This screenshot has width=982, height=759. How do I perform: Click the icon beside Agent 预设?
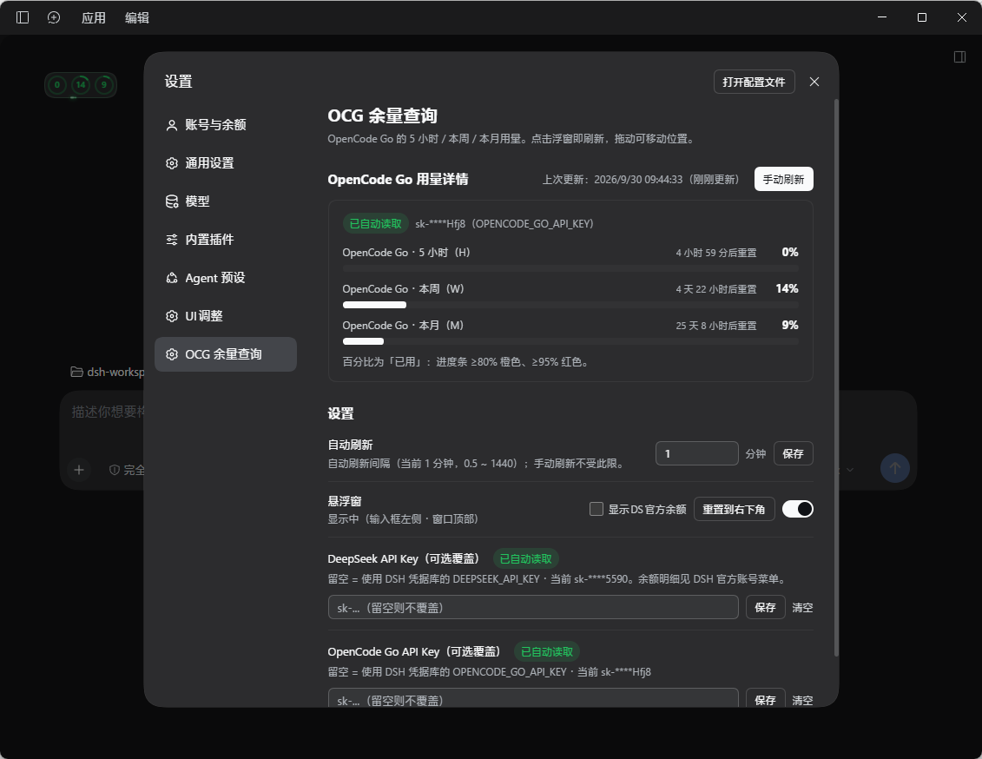point(172,278)
